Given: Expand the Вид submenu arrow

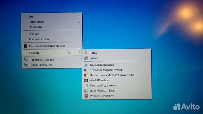Looking at the screenshot, I should tap(79, 16).
